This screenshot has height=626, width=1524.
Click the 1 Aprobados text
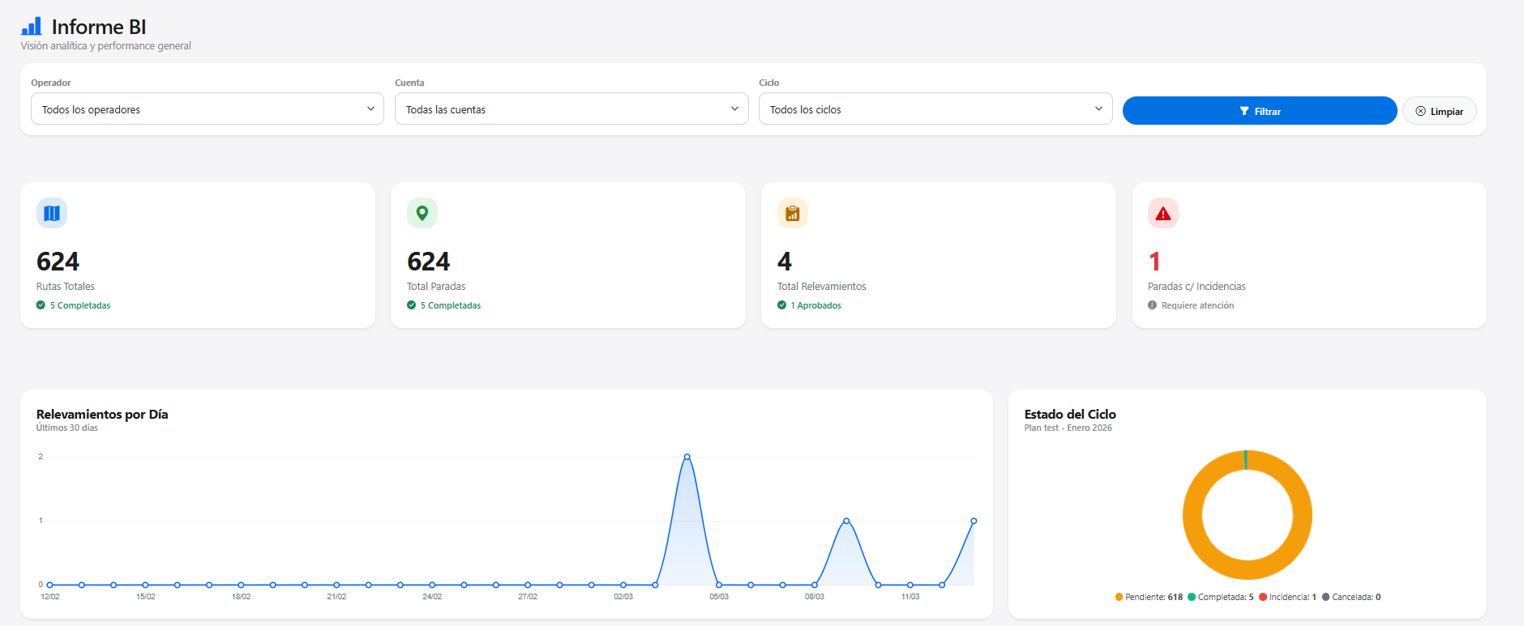coord(816,305)
